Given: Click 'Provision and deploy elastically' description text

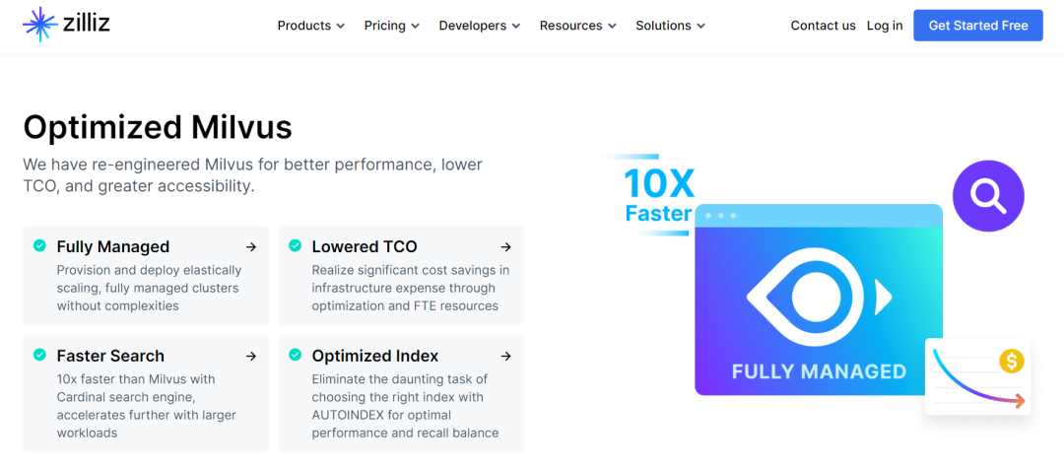Looking at the screenshot, I should [x=149, y=288].
